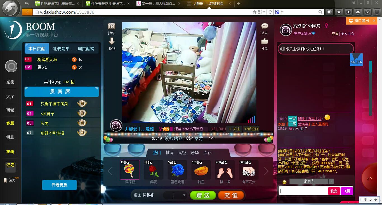Click the orange 充值 button beside 赠送
Viewport: 382px width, 205px height.
tap(231, 195)
